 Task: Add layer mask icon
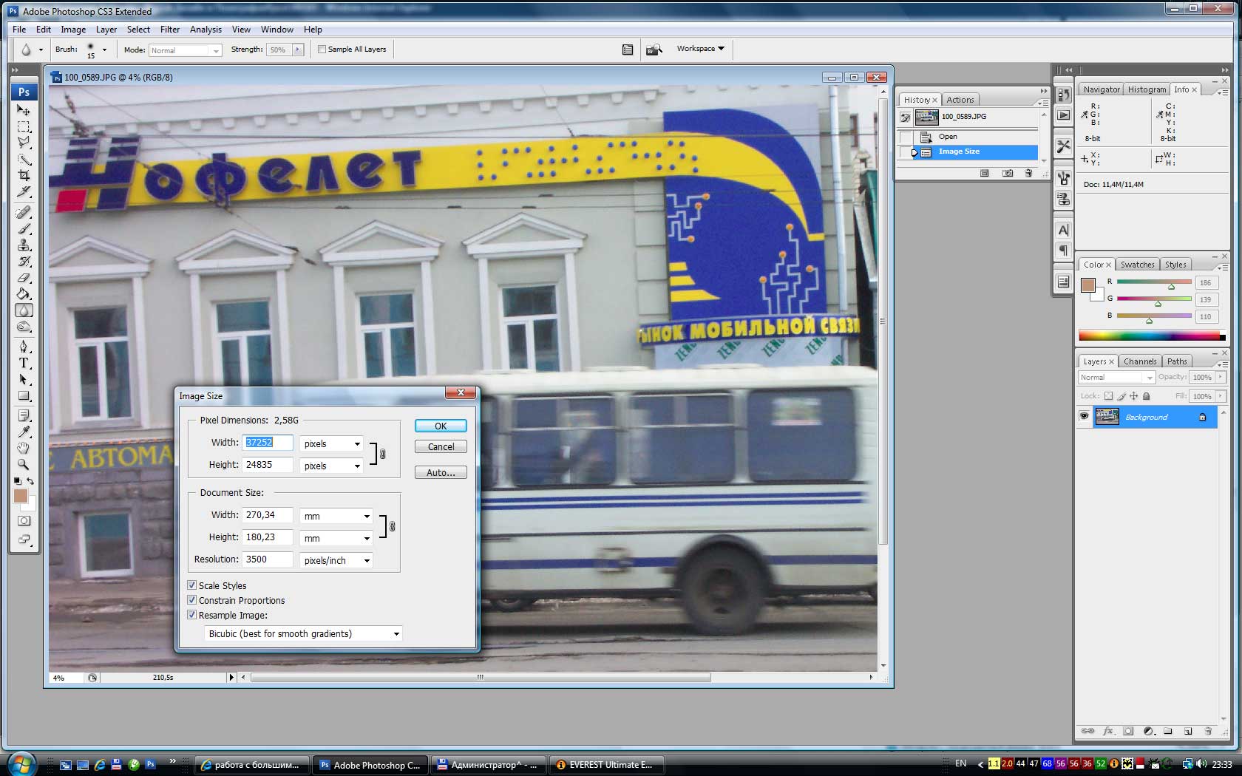pos(1128,731)
